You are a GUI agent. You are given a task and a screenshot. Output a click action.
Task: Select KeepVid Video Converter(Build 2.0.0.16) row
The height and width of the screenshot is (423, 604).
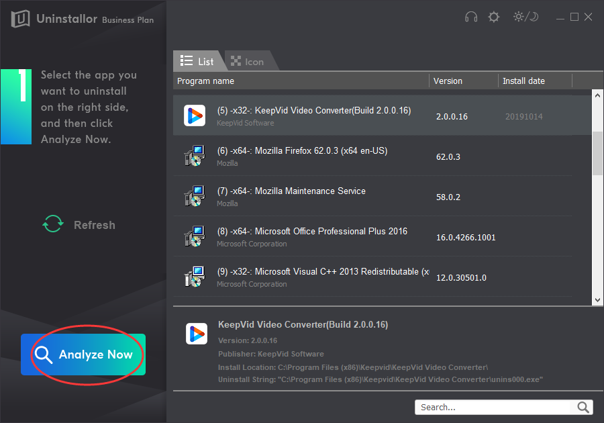click(x=382, y=115)
